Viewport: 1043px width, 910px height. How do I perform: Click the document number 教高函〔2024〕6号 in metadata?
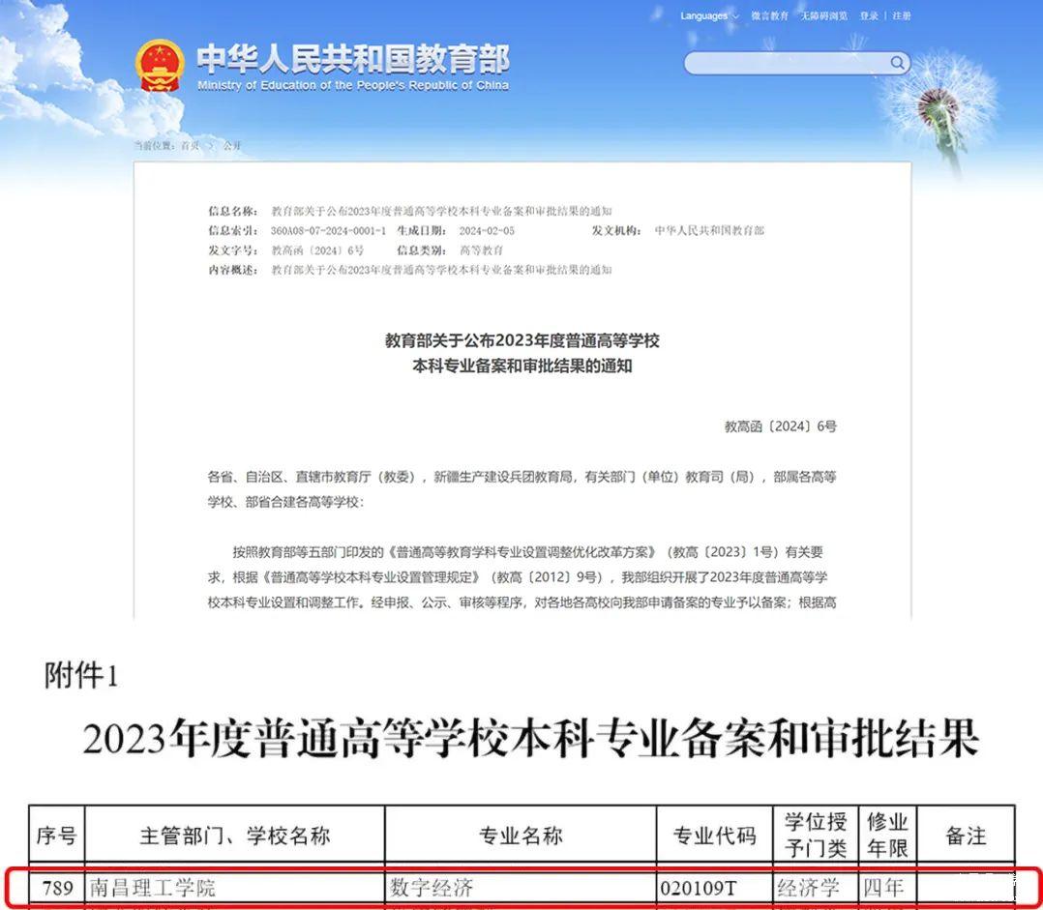pos(317,250)
